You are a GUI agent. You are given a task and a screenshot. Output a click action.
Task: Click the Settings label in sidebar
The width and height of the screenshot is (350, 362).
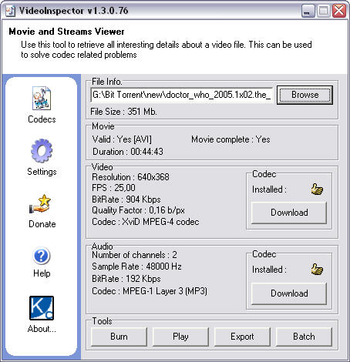pos(42,172)
